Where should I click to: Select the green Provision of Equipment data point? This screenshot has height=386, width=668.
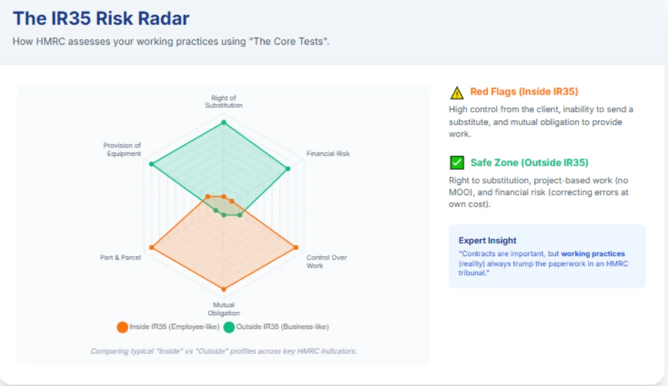pos(152,165)
